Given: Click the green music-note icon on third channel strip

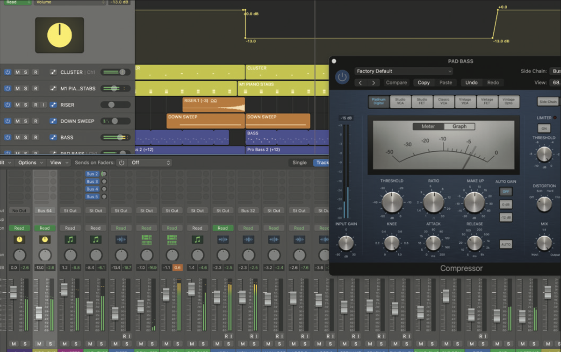Looking at the screenshot, I should 70,240.
